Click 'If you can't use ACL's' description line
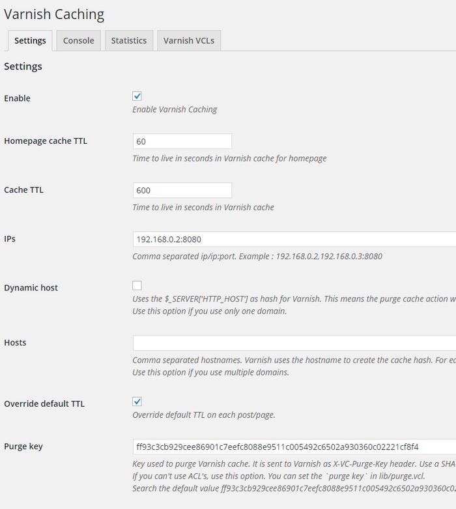 pyautogui.click(x=279, y=476)
